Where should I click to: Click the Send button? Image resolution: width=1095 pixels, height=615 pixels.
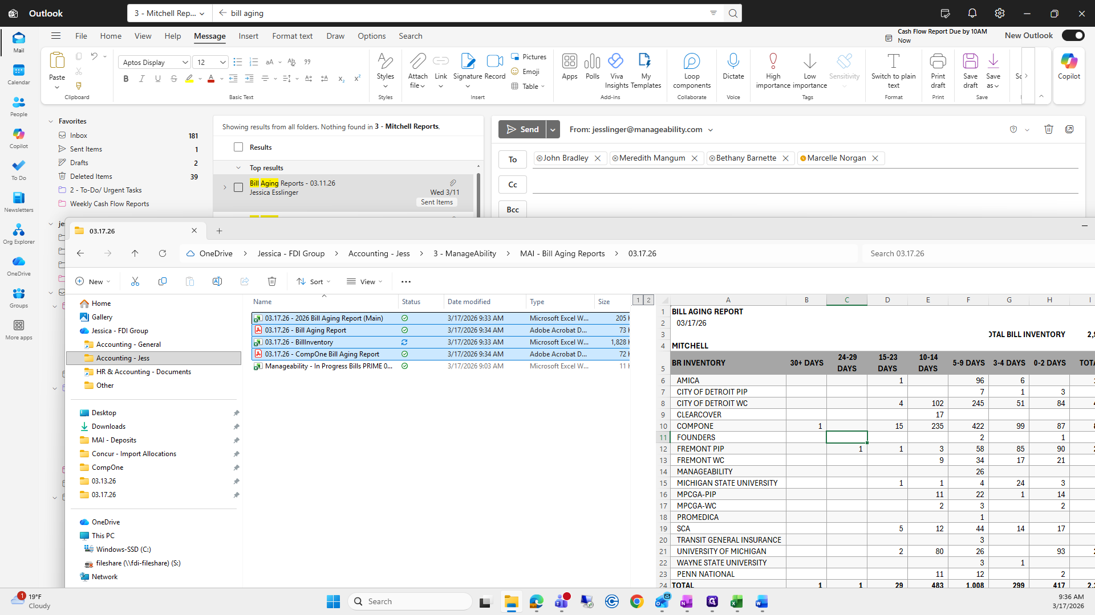coord(522,130)
